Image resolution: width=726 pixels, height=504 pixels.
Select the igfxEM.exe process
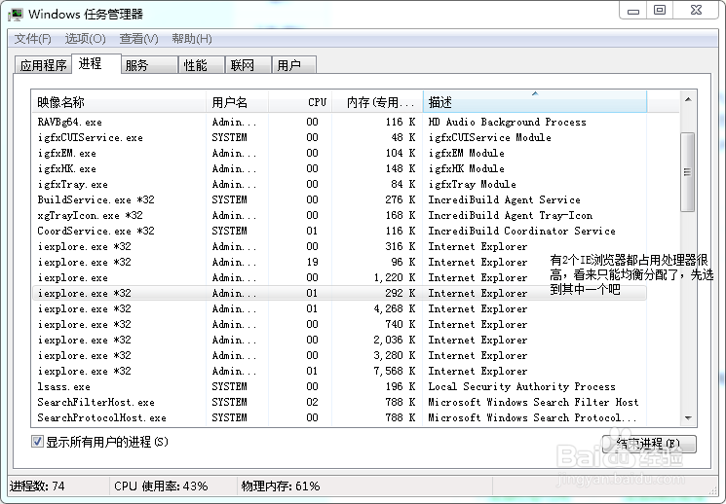339,153
